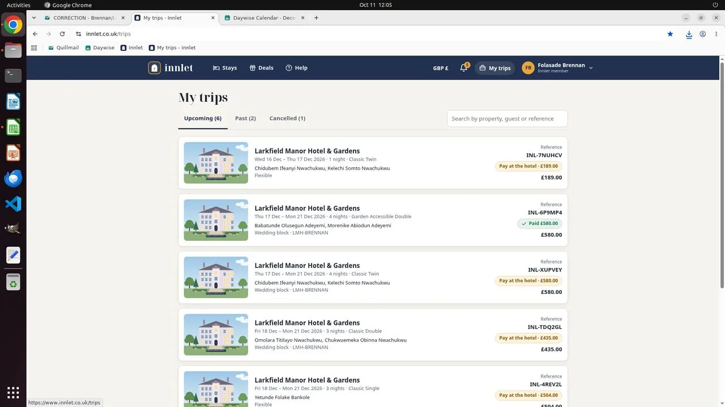Close the CORRECTION - Brennan tab
The width and height of the screenshot is (725, 407).
pos(123,18)
